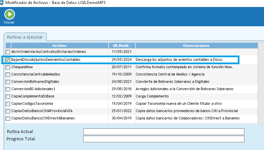Sort by the Archivo column header
The height and width of the screenshot is (150, 264).
click(59, 45)
